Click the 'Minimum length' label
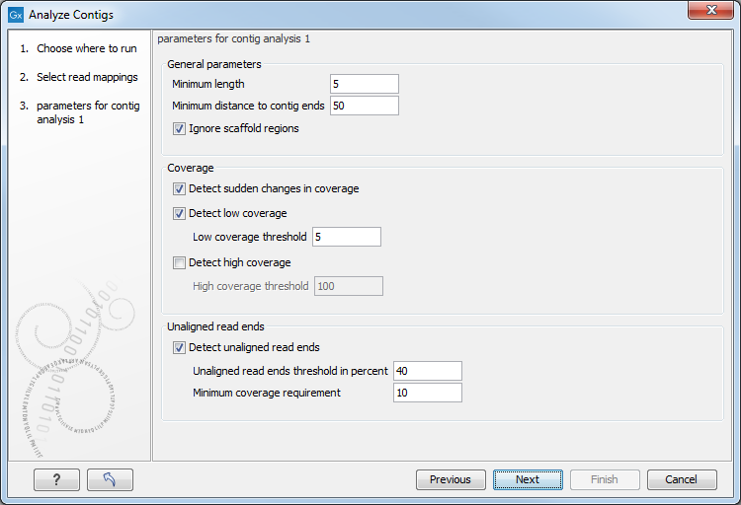Viewport: 741px width, 505px height. point(208,84)
